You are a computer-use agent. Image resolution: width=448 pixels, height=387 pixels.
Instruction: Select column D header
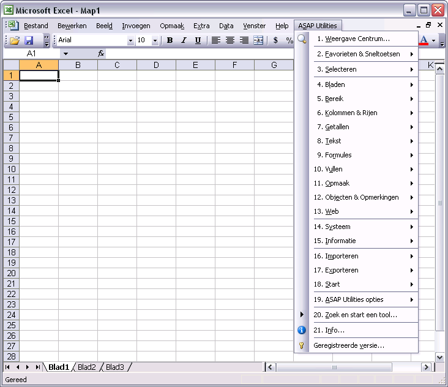pos(156,65)
